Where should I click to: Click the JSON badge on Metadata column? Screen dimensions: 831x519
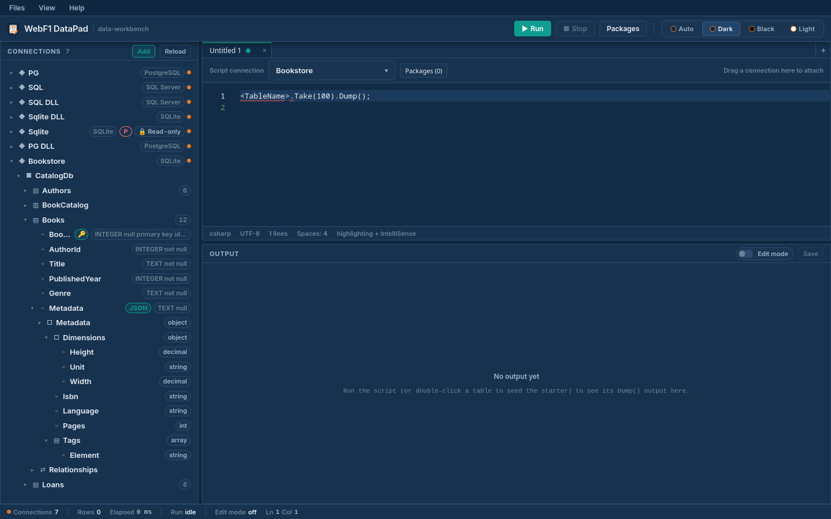coord(138,308)
